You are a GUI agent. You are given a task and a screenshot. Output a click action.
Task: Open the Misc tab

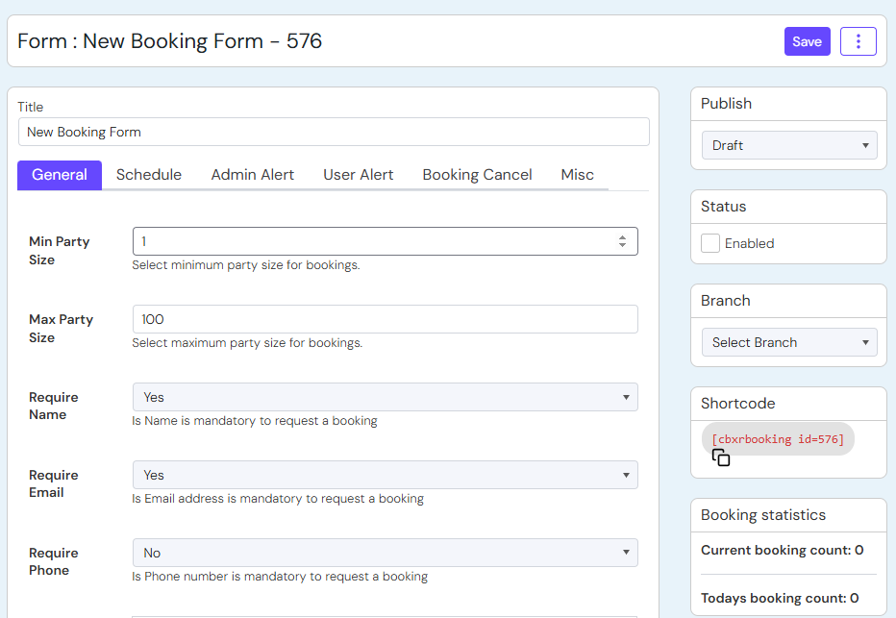577,175
